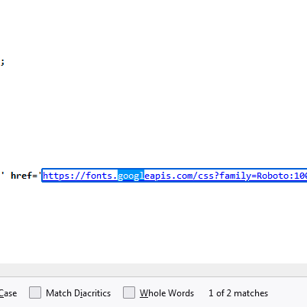Click the Whole Words label
The image size is (307, 307).
pos(166,293)
